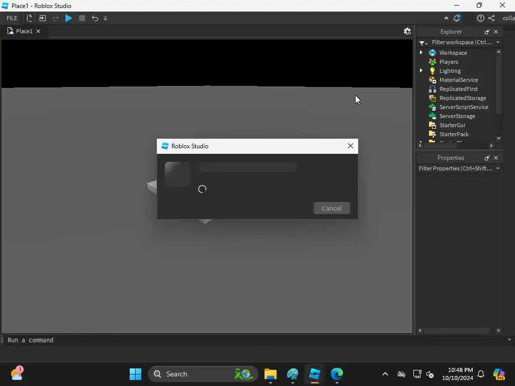Click the ReplicatedStorage icon

click(432, 98)
